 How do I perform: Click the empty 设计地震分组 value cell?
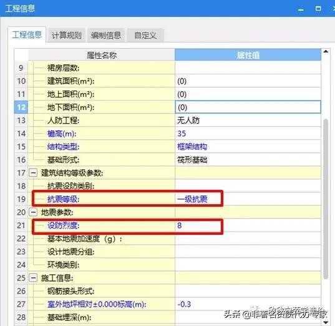(248, 252)
